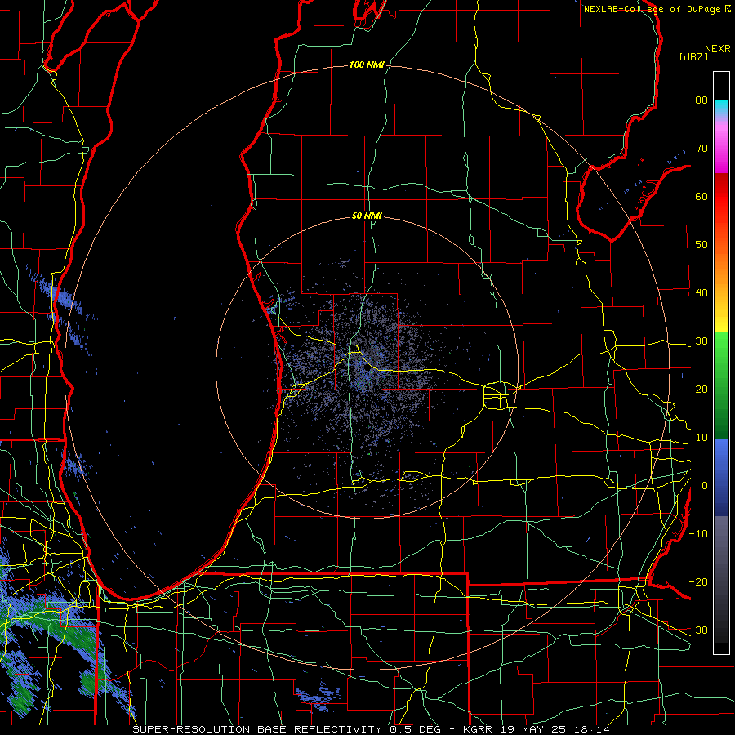Click the green section of the color scale
This screenshot has height=735, width=735.
click(721, 385)
